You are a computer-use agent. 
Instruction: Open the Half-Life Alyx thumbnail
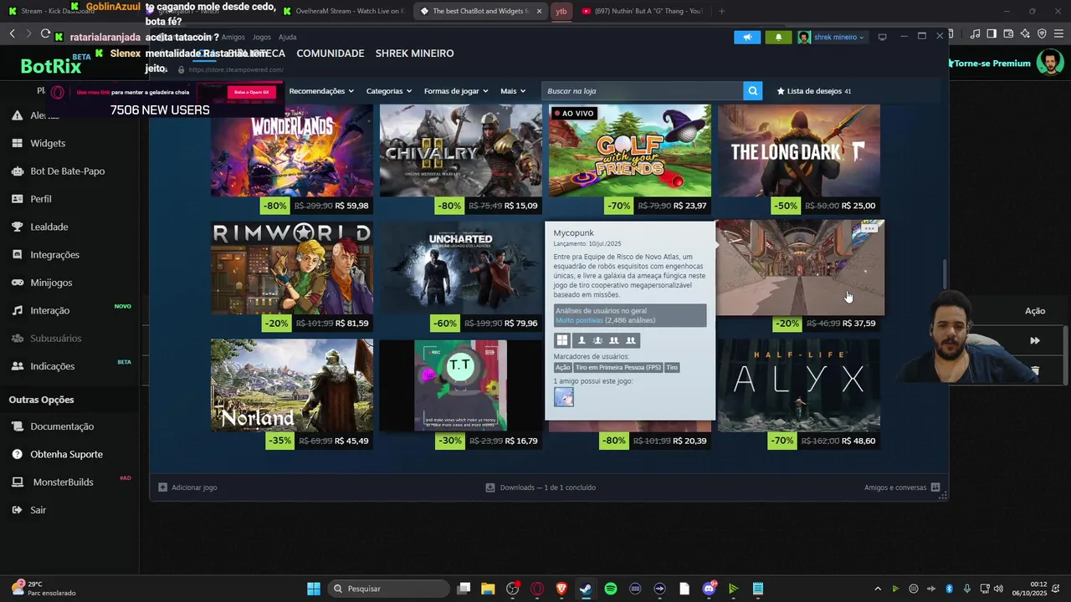799,385
